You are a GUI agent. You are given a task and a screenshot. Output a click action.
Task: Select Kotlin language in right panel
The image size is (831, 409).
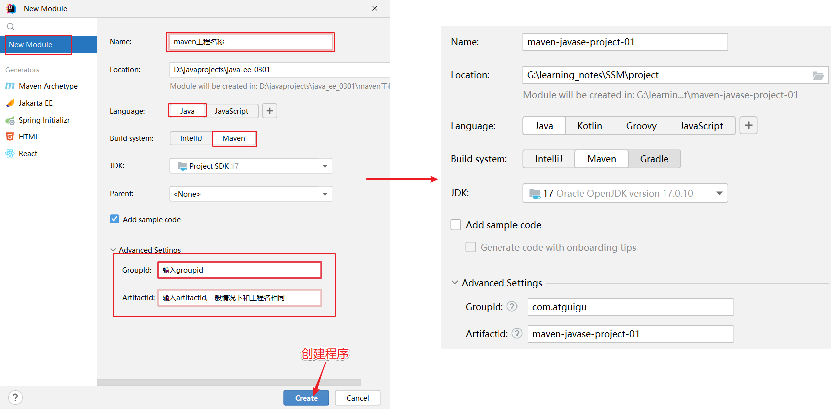(590, 126)
